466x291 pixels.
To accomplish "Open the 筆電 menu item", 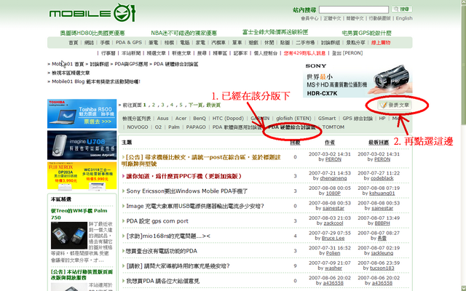I will (x=153, y=43).
